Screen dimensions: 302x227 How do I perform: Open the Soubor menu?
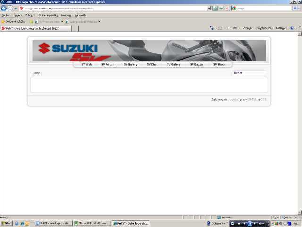6,15
